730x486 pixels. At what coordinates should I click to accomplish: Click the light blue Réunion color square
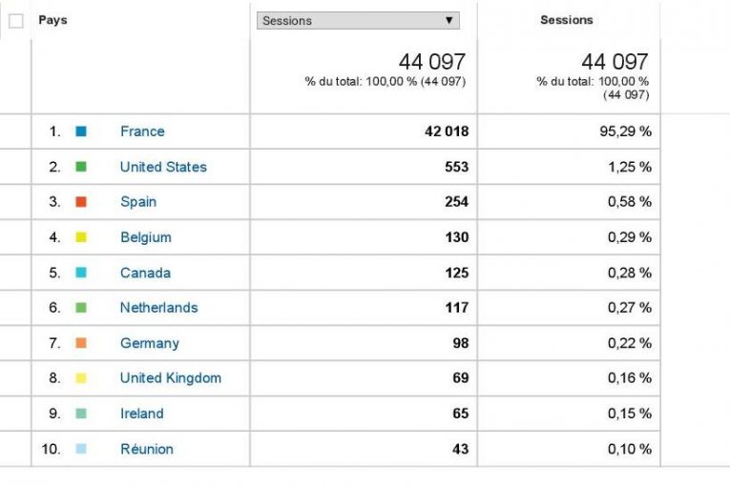[81, 449]
